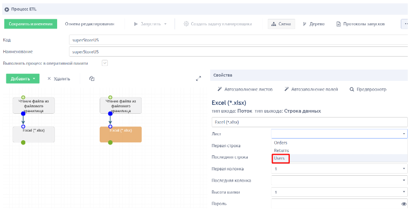
Task: Click the green output port of the left Excel node
Action: [x=23, y=142]
